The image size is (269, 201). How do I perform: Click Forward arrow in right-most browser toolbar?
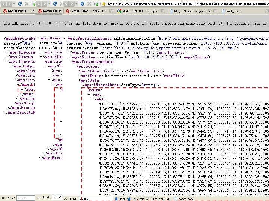pyautogui.click(x=72, y=4)
